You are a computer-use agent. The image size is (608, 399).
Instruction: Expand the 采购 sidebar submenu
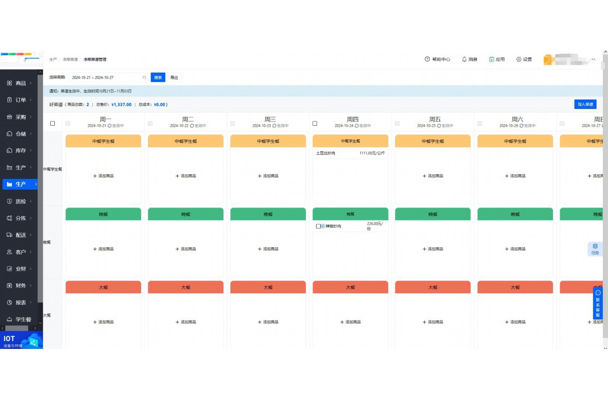point(20,117)
